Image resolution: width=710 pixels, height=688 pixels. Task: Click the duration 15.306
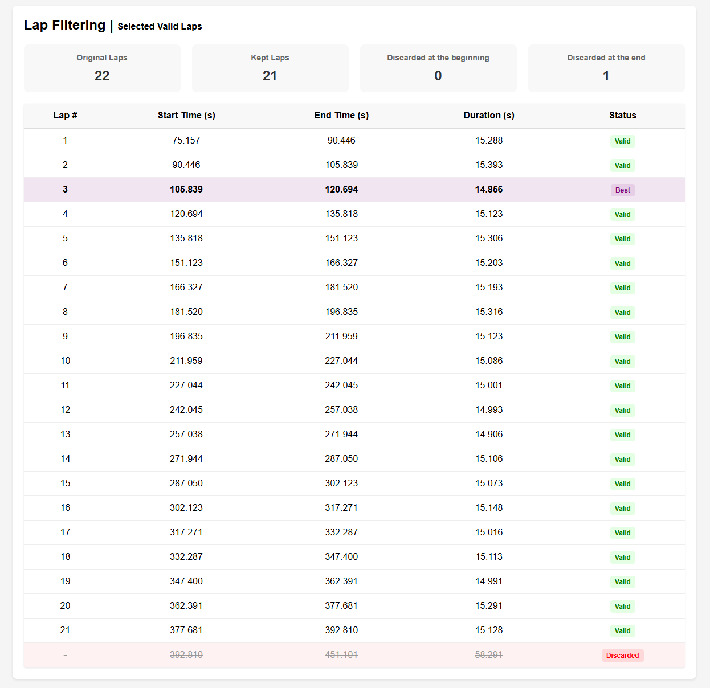tap(489, 239)
